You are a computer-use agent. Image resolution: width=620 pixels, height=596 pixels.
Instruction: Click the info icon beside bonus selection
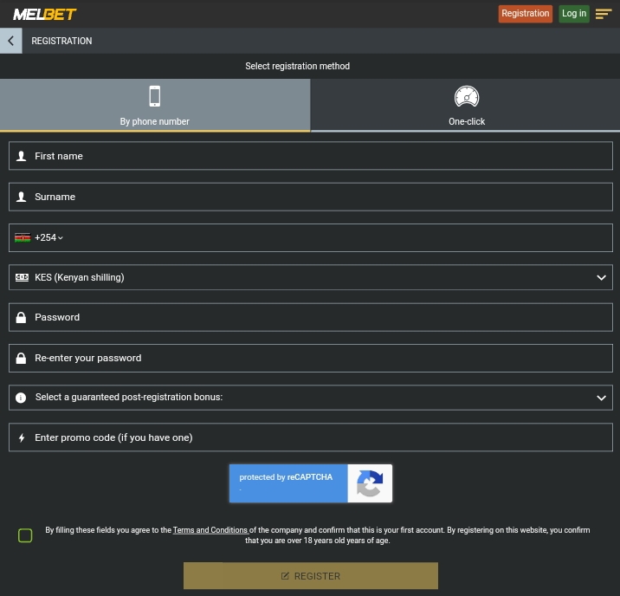point(21,398)
